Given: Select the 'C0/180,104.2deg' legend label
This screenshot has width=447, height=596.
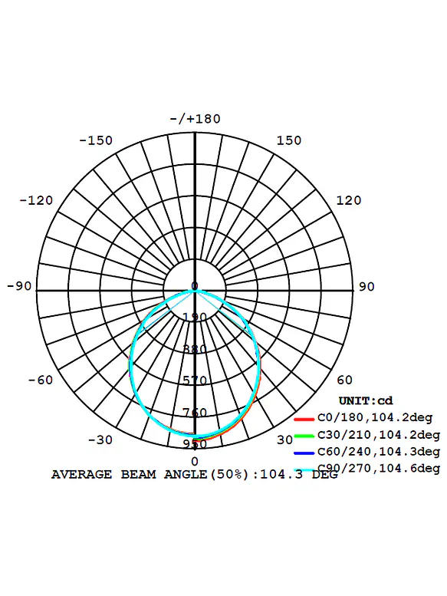Looking at the screenshot, I should (x=375, y=418).
